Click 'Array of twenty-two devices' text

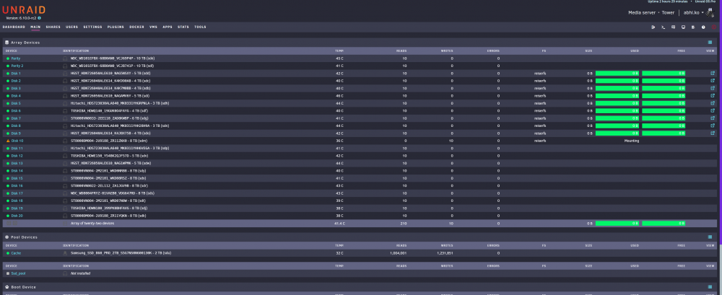[x=92, y=223]
